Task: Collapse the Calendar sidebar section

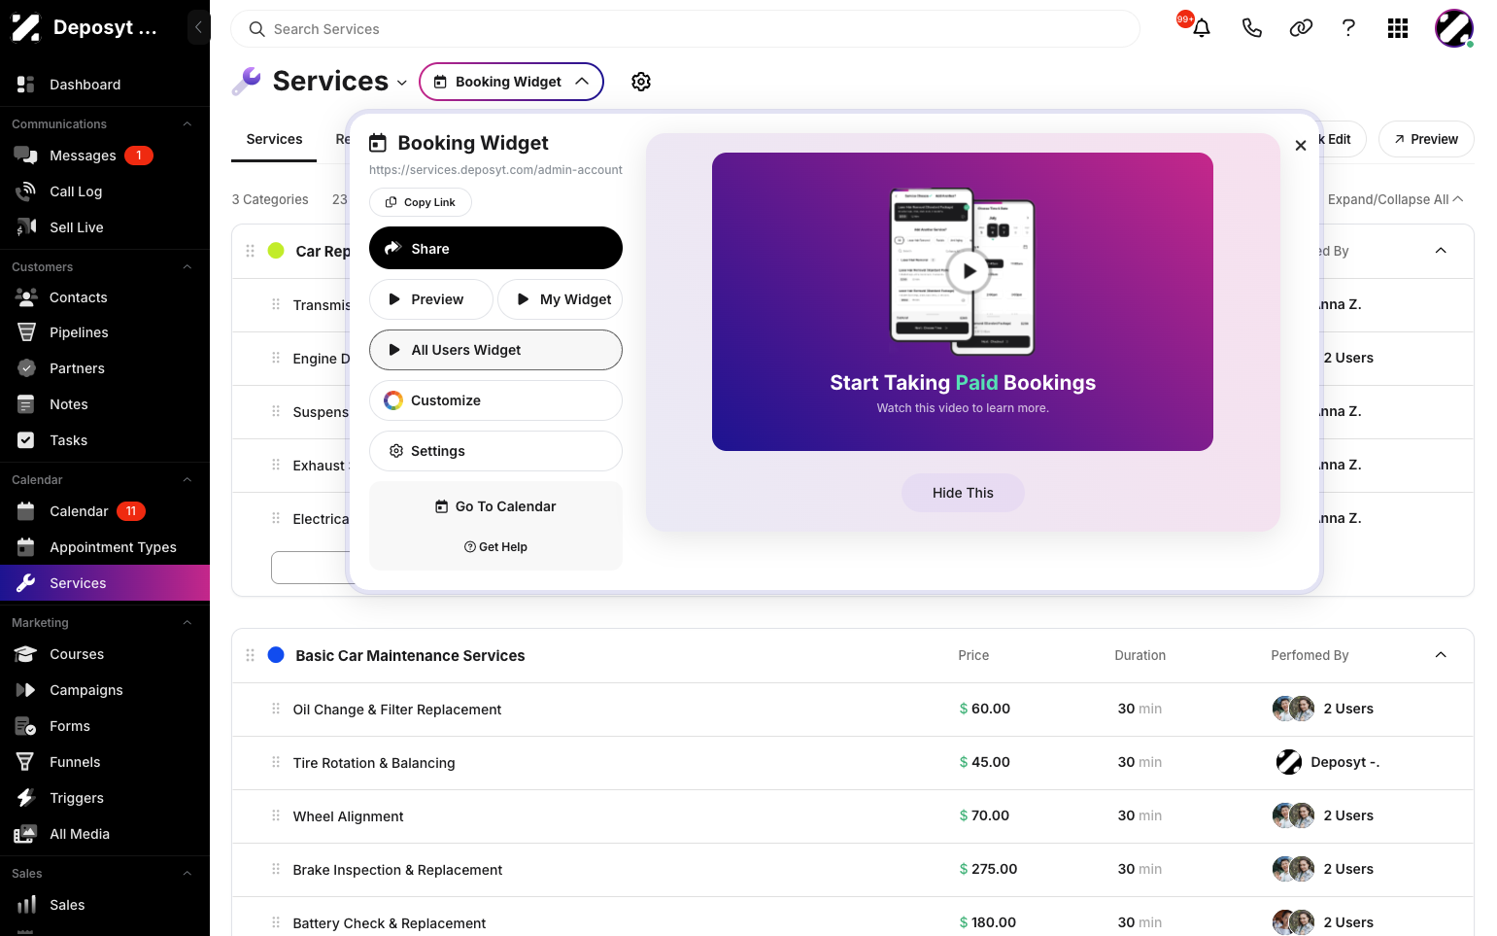Action: 187,480
